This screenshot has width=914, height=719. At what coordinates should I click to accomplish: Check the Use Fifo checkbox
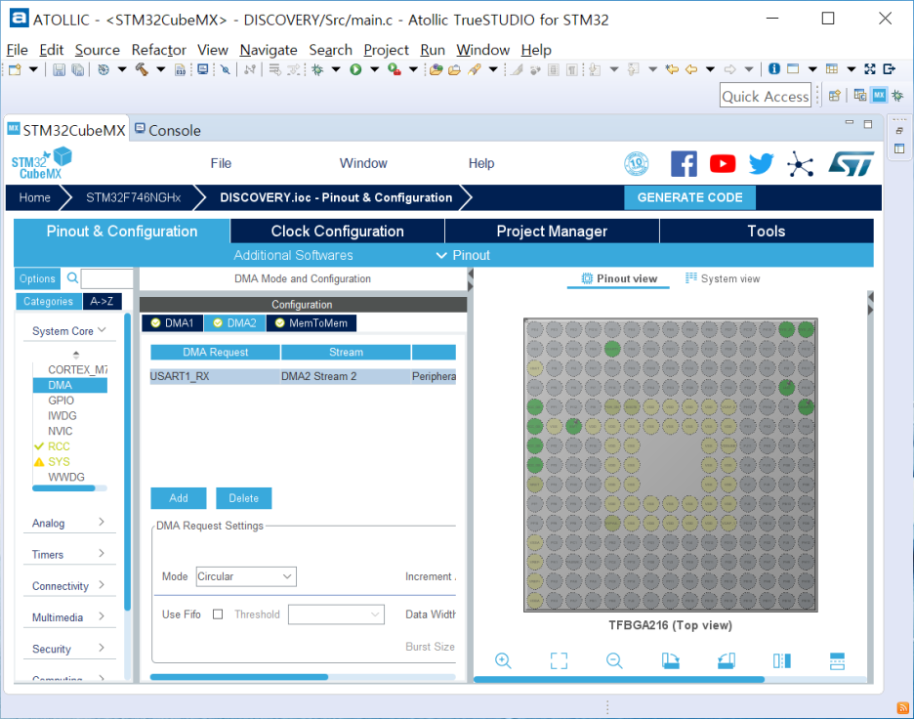218,614
